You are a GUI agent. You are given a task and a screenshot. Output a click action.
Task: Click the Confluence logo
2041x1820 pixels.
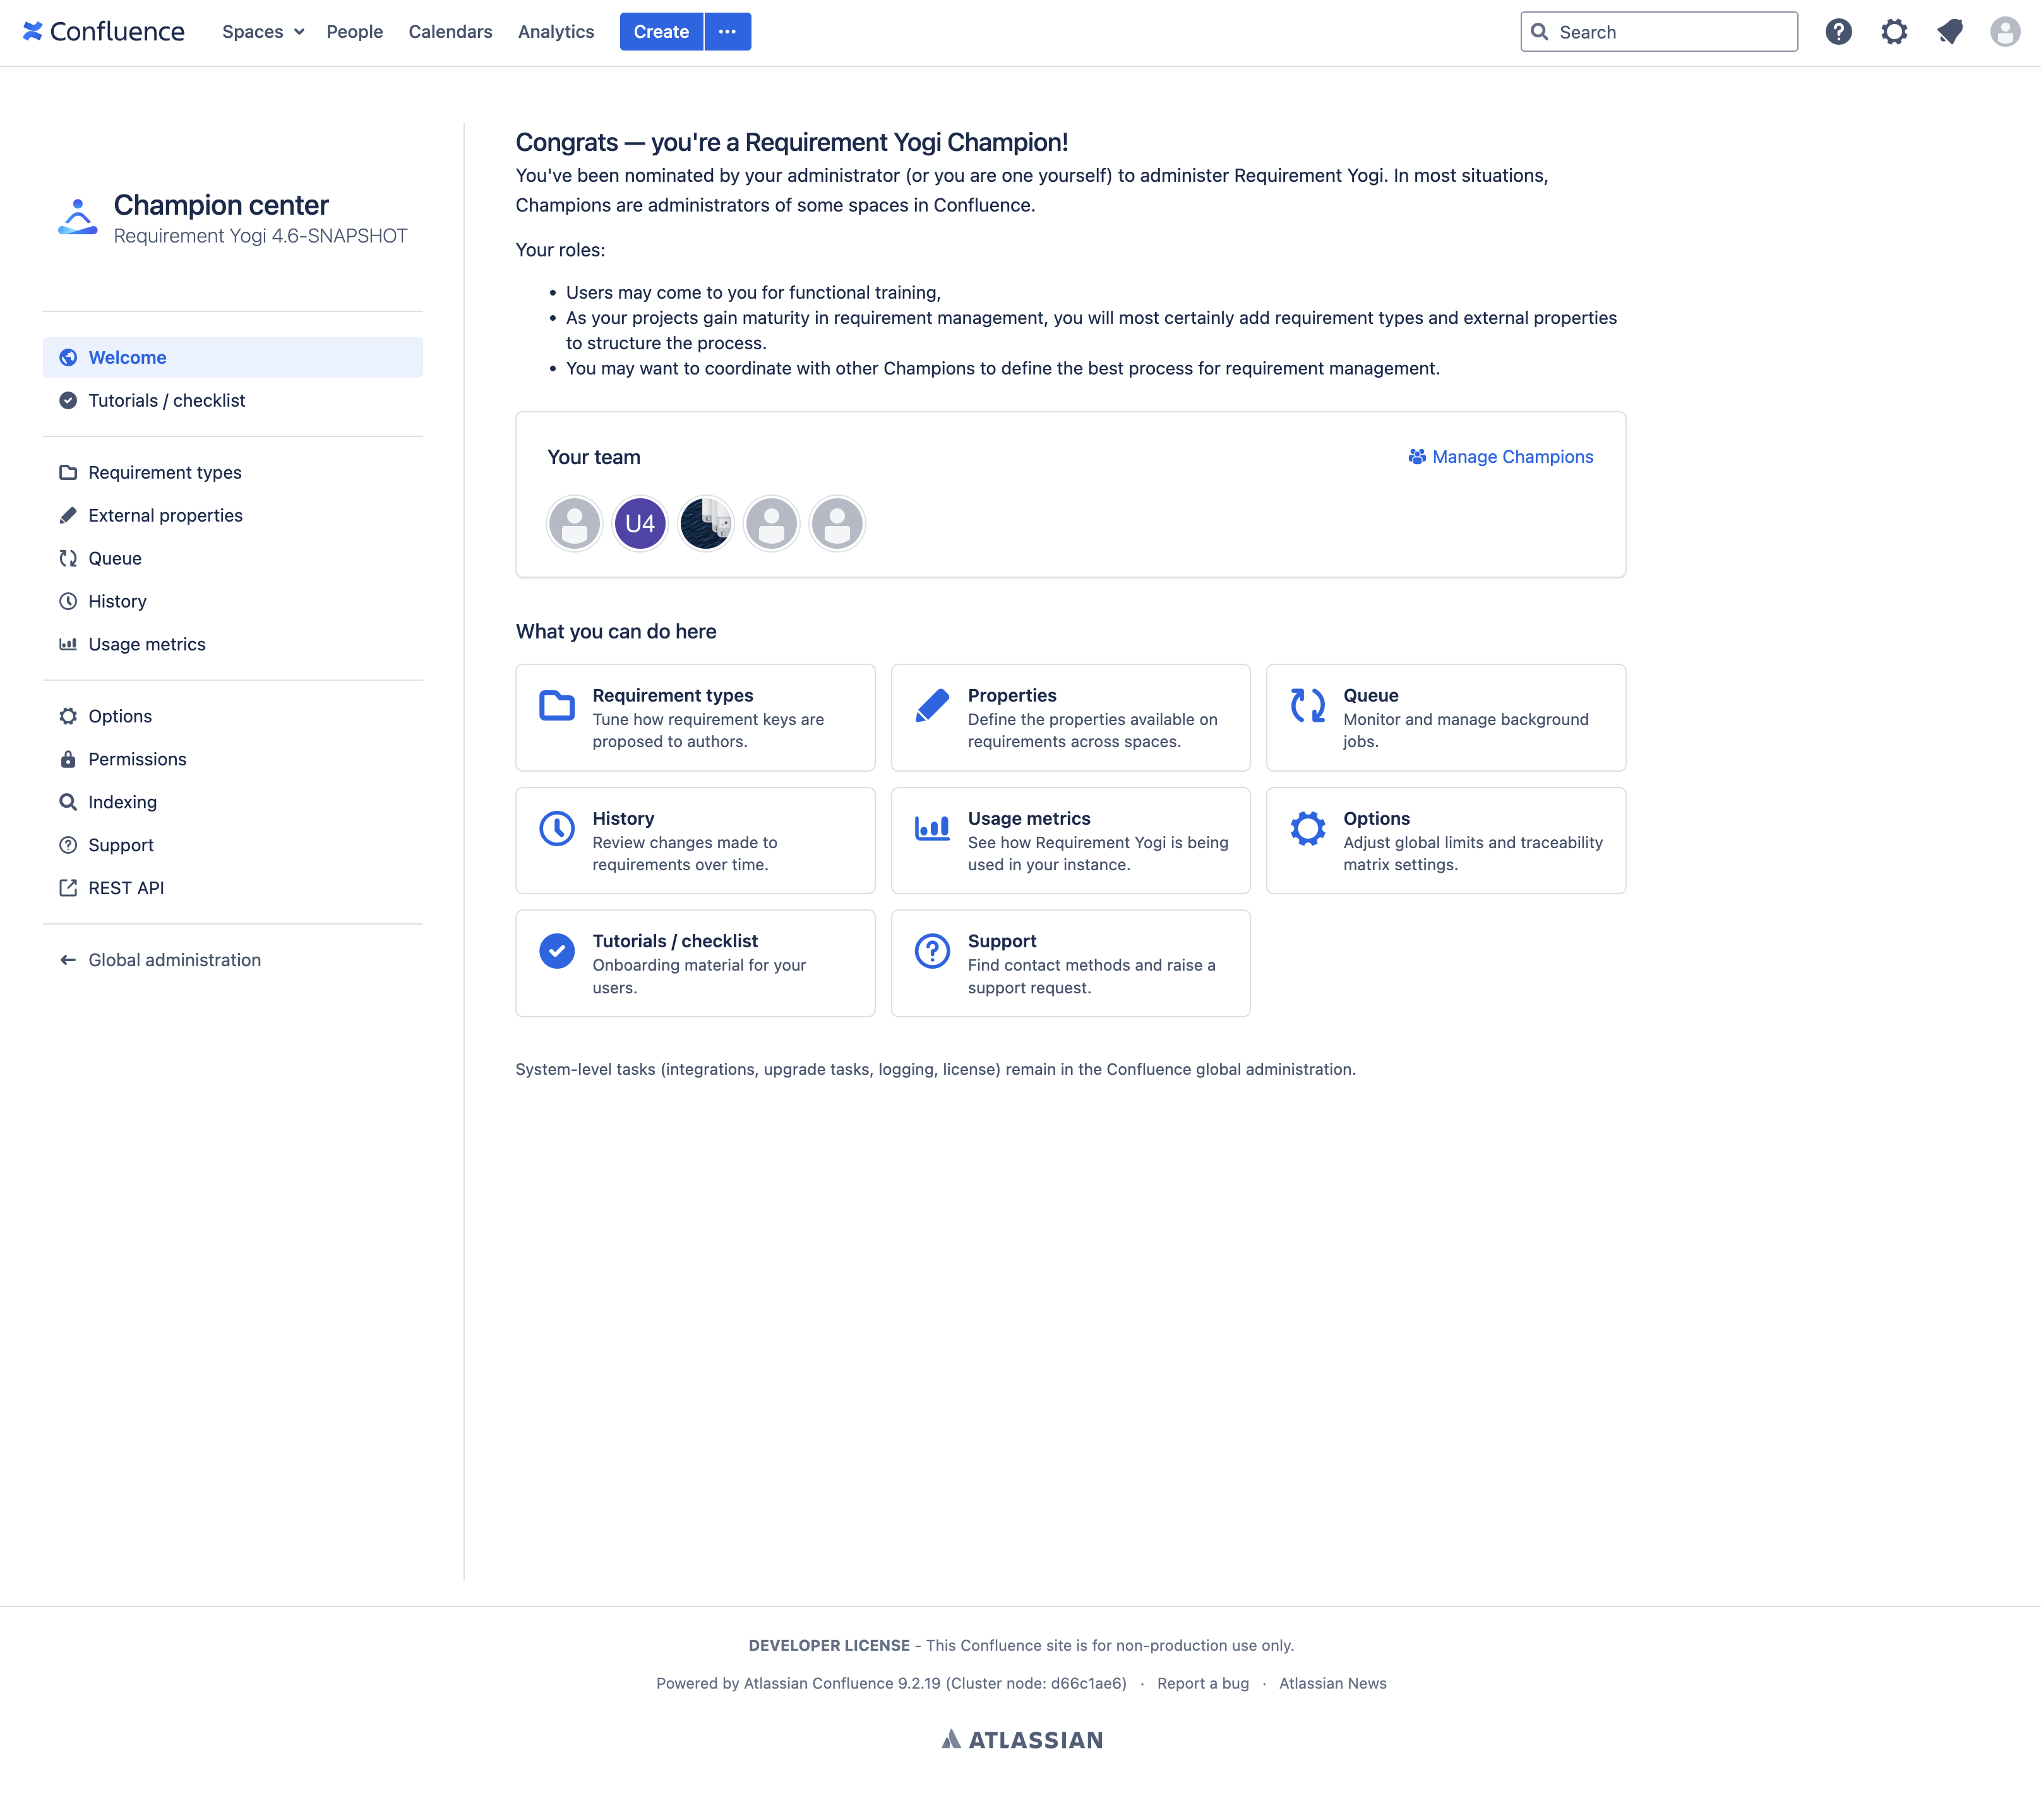click(104, 32)
